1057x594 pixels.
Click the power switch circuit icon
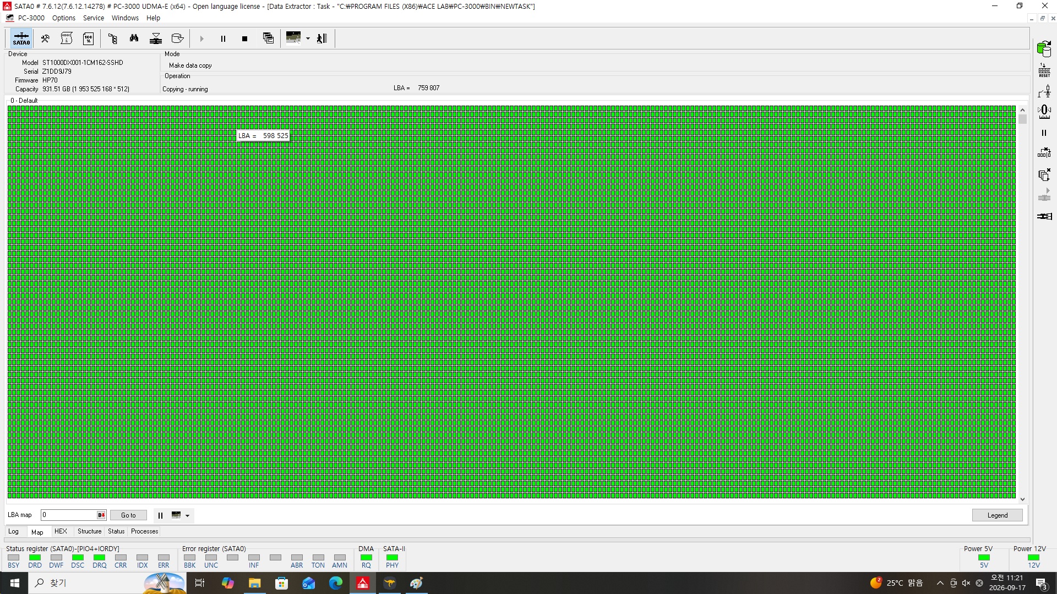[1044, 91]
